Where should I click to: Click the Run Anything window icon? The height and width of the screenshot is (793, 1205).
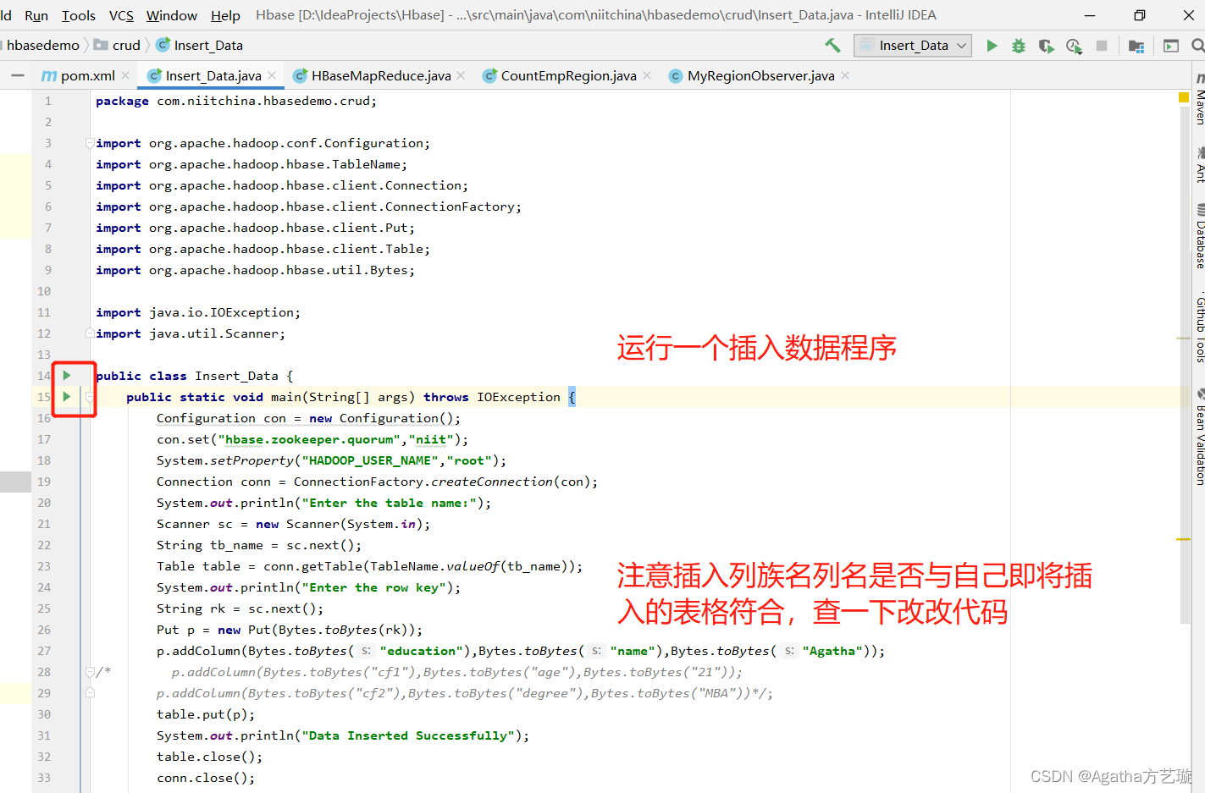coord(1171,46)
